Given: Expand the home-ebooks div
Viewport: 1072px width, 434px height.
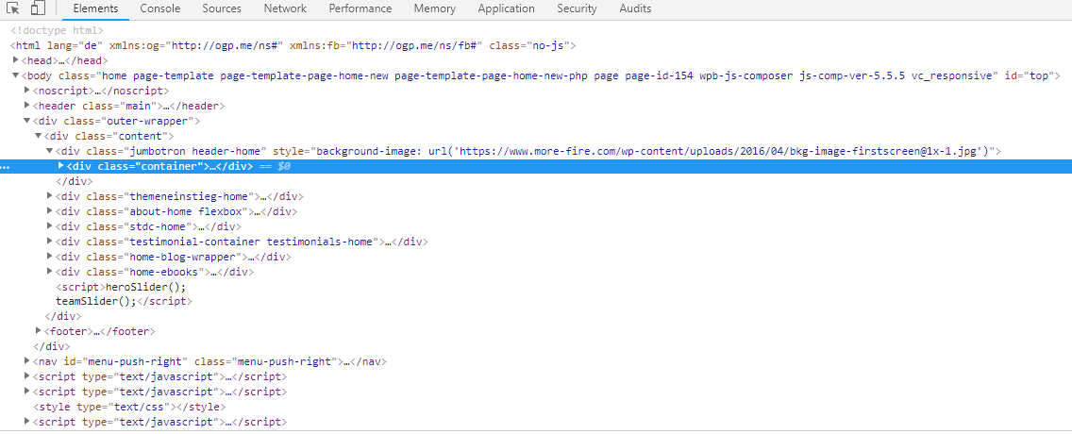Looking at the screenshot, I should tap(48, 272).
